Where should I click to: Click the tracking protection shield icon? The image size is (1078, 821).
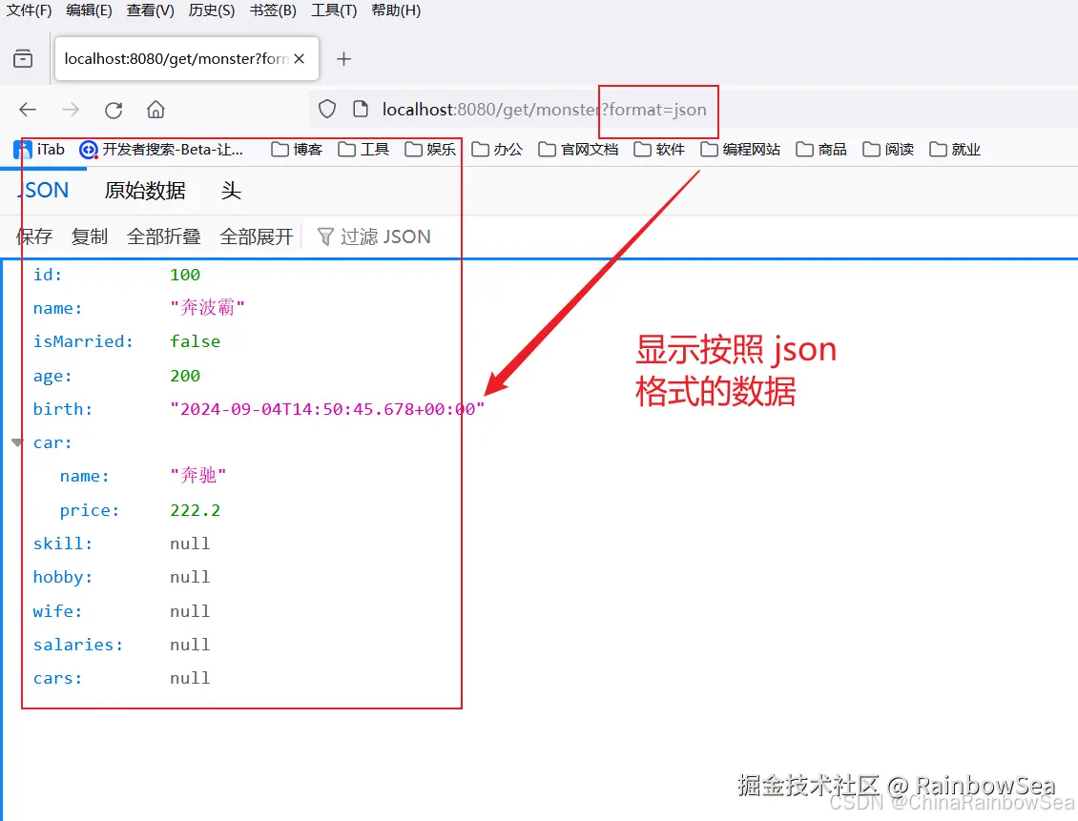coord(327,110)
